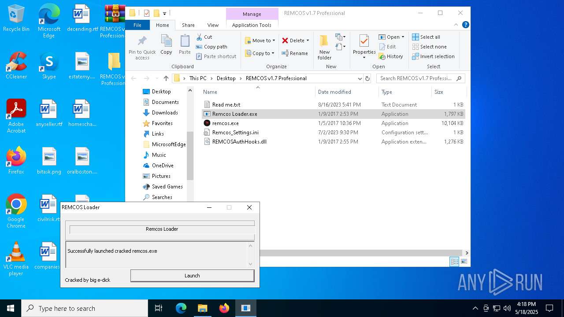Screen dimensions: 564x317
Task: Sort files by Date modified column
Action: pos(347,92)
